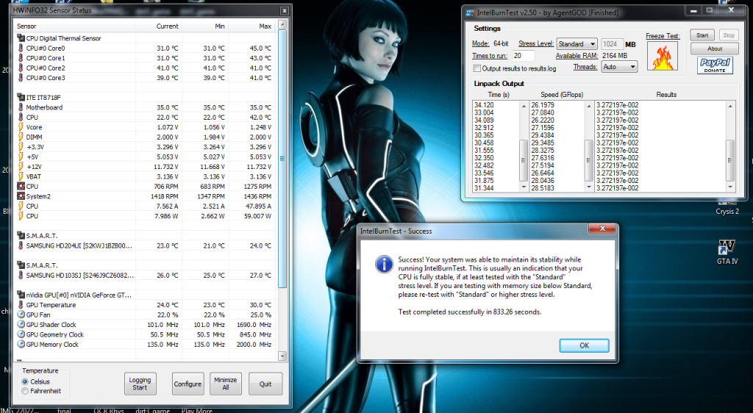Click the thermometer icon beside CPU#0 Core3
The height and width of the screenshot is (413, 753).
(x=21, y=78)
